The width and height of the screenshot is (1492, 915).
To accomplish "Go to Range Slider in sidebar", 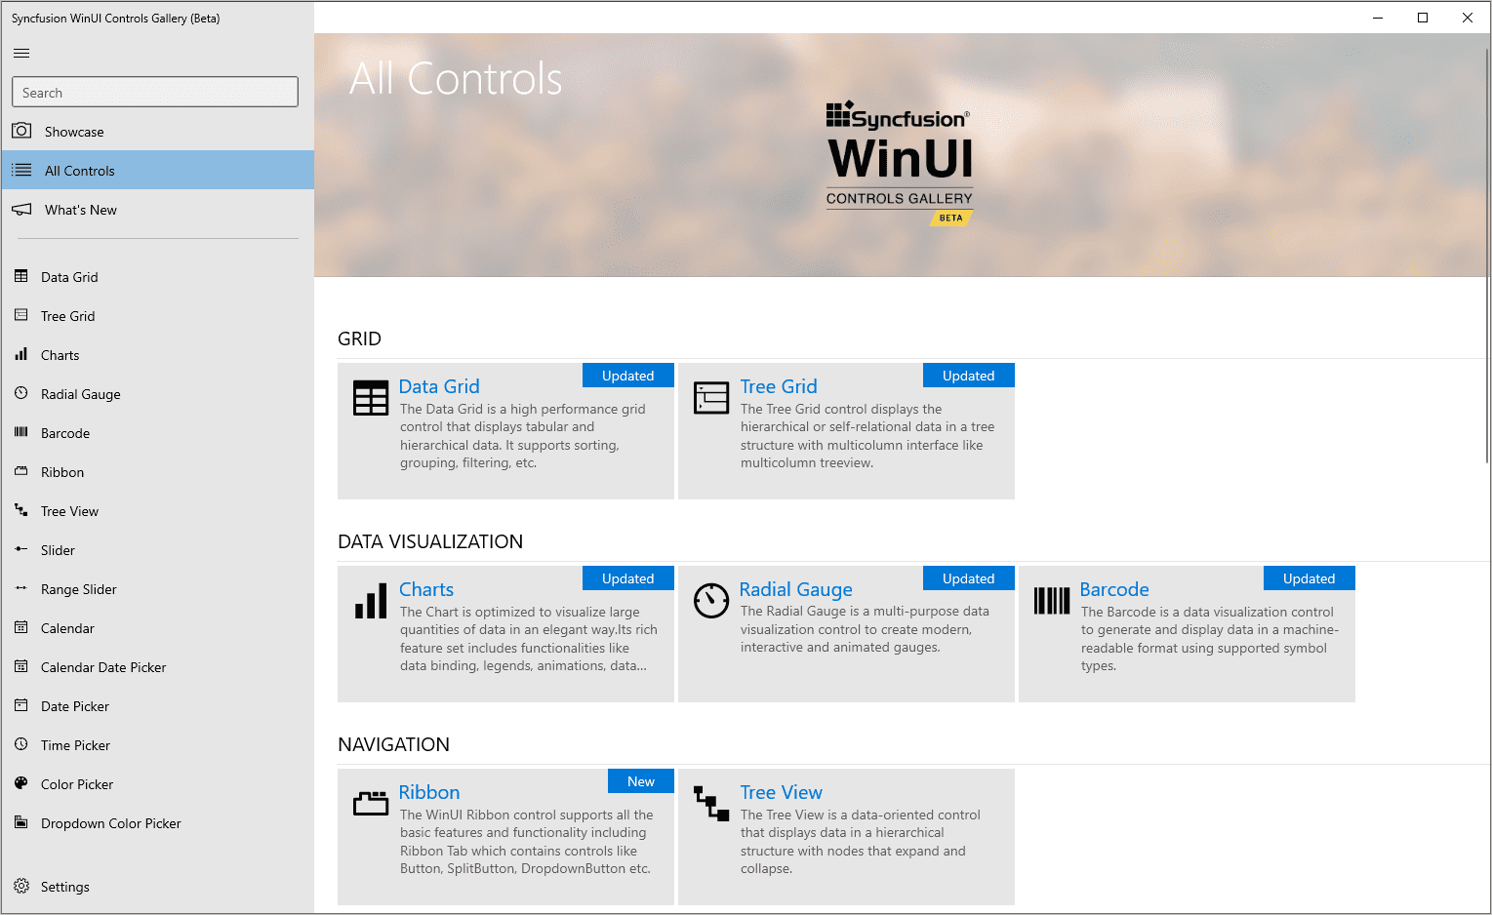I will 78,589.
